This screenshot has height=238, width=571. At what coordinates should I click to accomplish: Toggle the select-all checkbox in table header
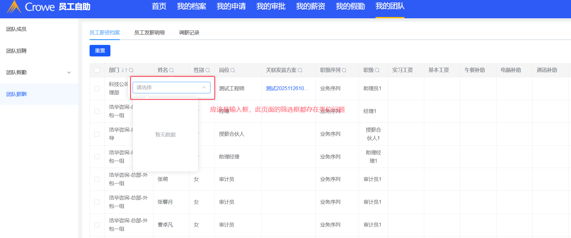click(x=97, y=70)
